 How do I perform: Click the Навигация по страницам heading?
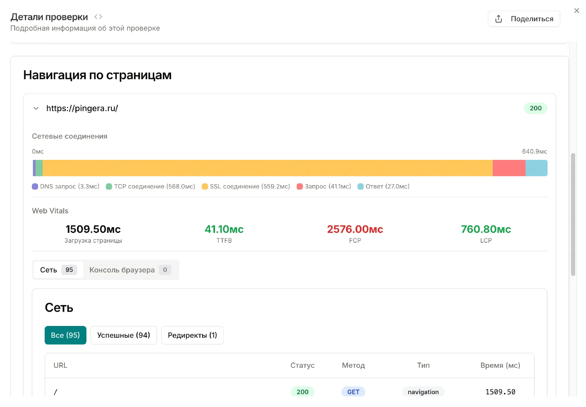97,75
